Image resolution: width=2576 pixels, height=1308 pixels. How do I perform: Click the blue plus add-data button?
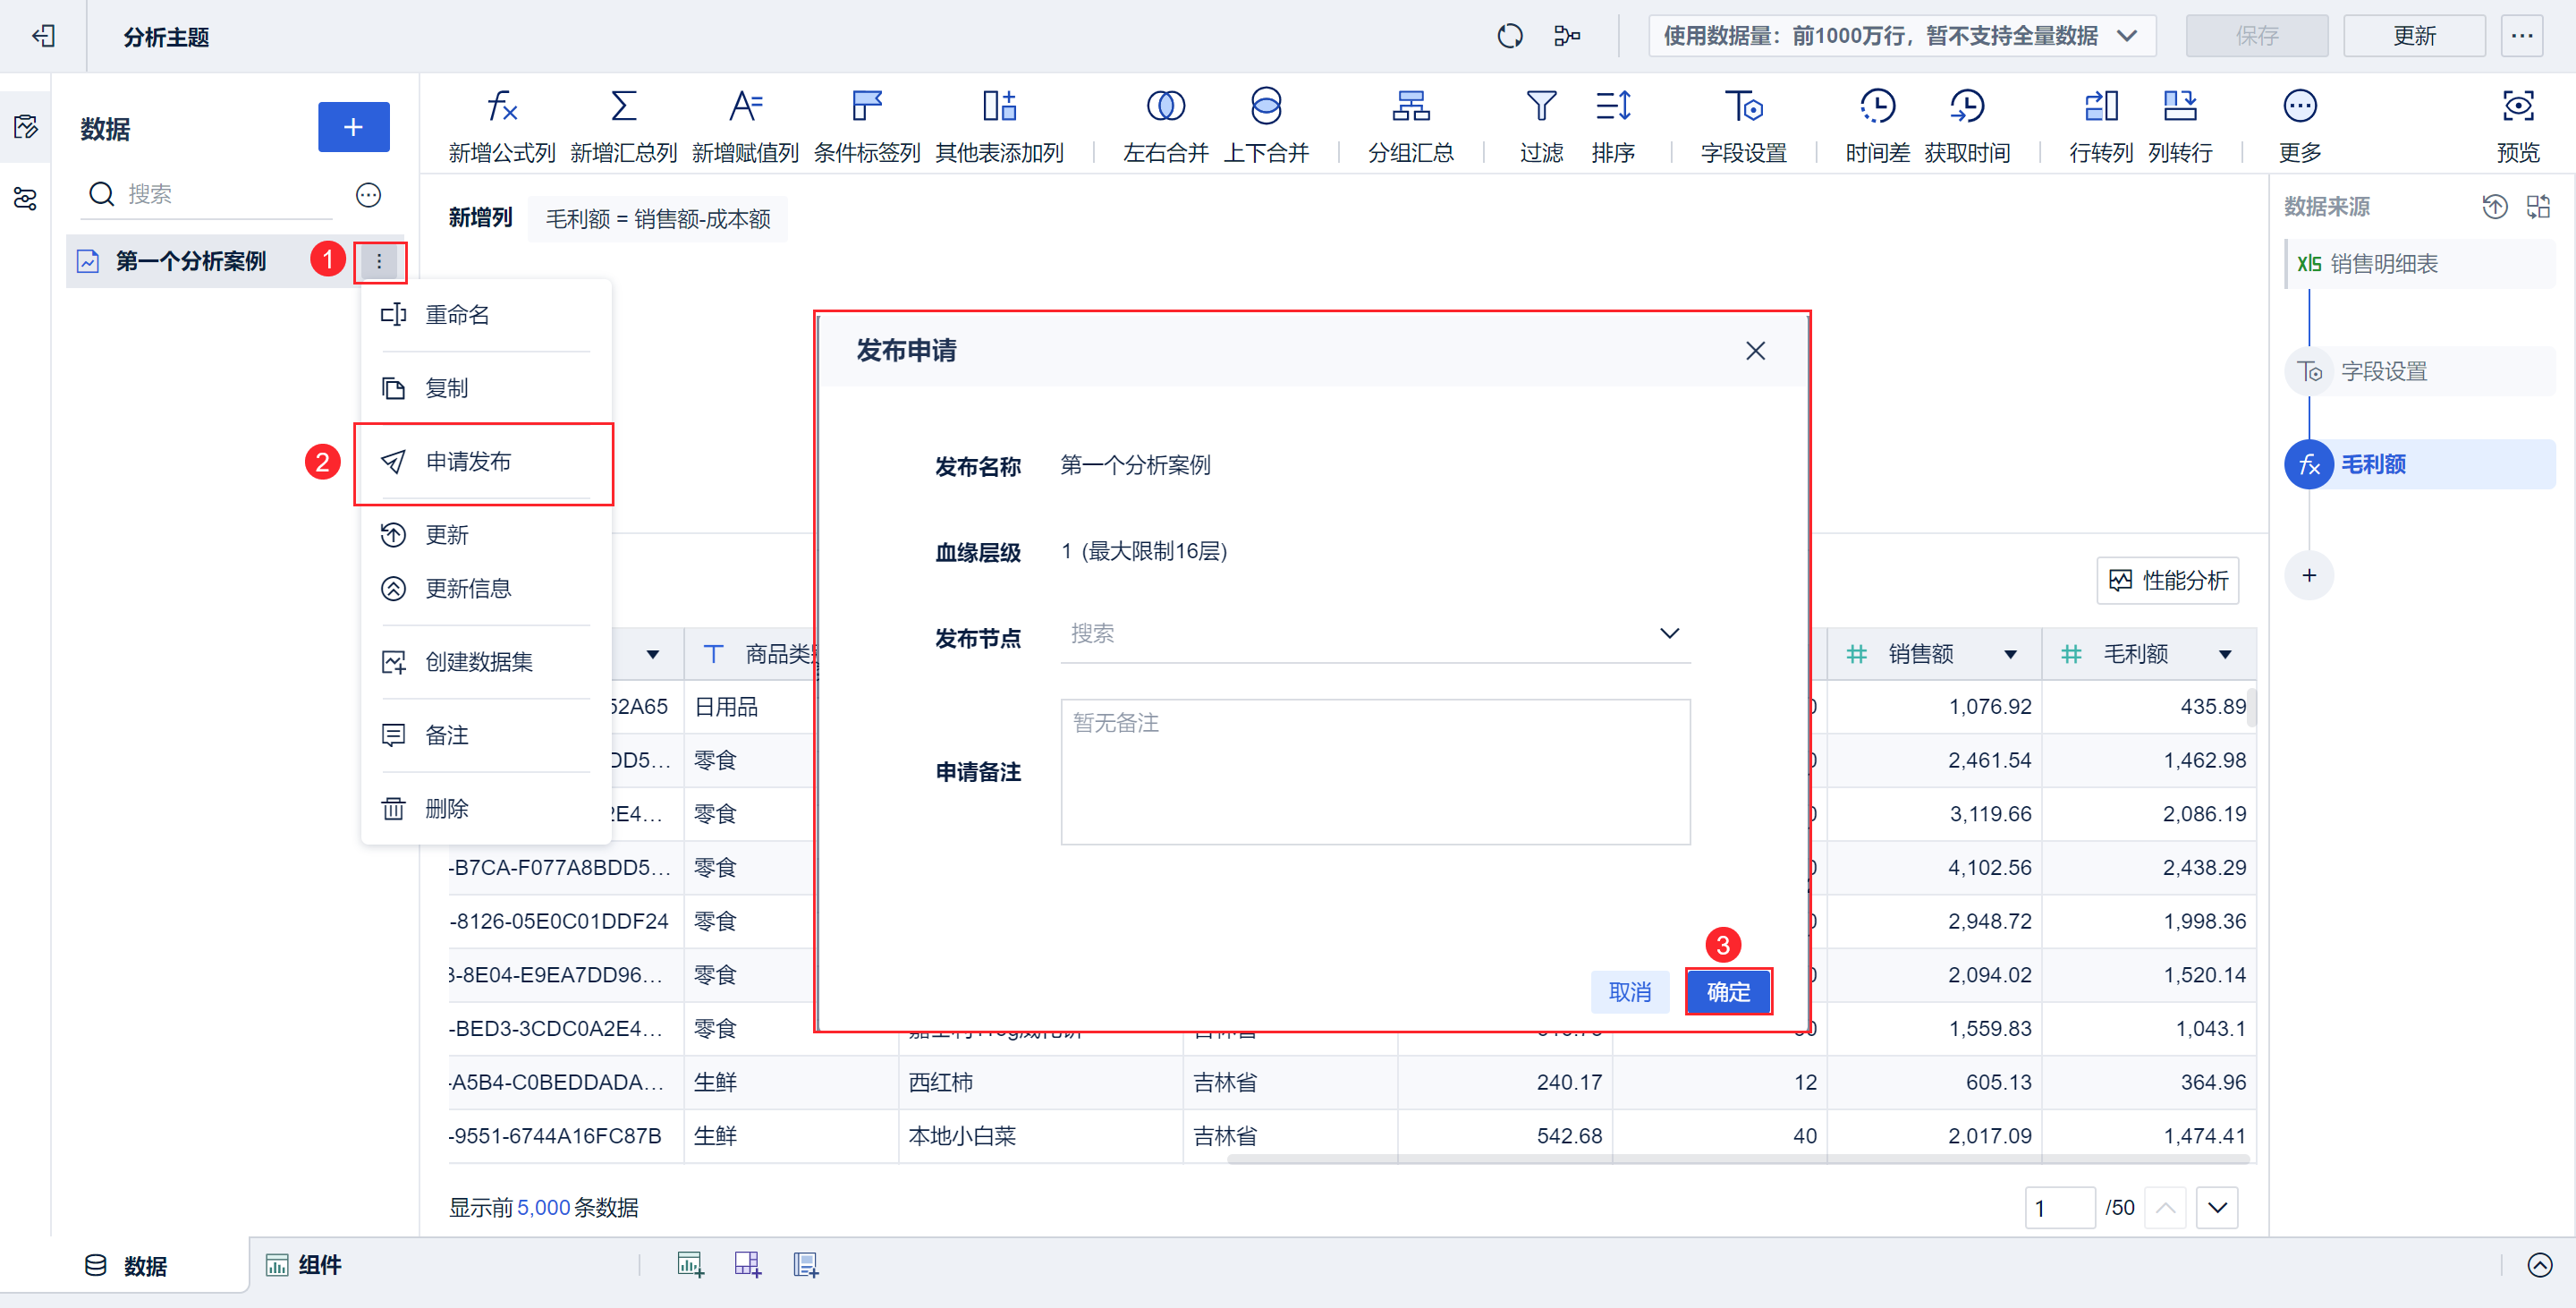353,127
